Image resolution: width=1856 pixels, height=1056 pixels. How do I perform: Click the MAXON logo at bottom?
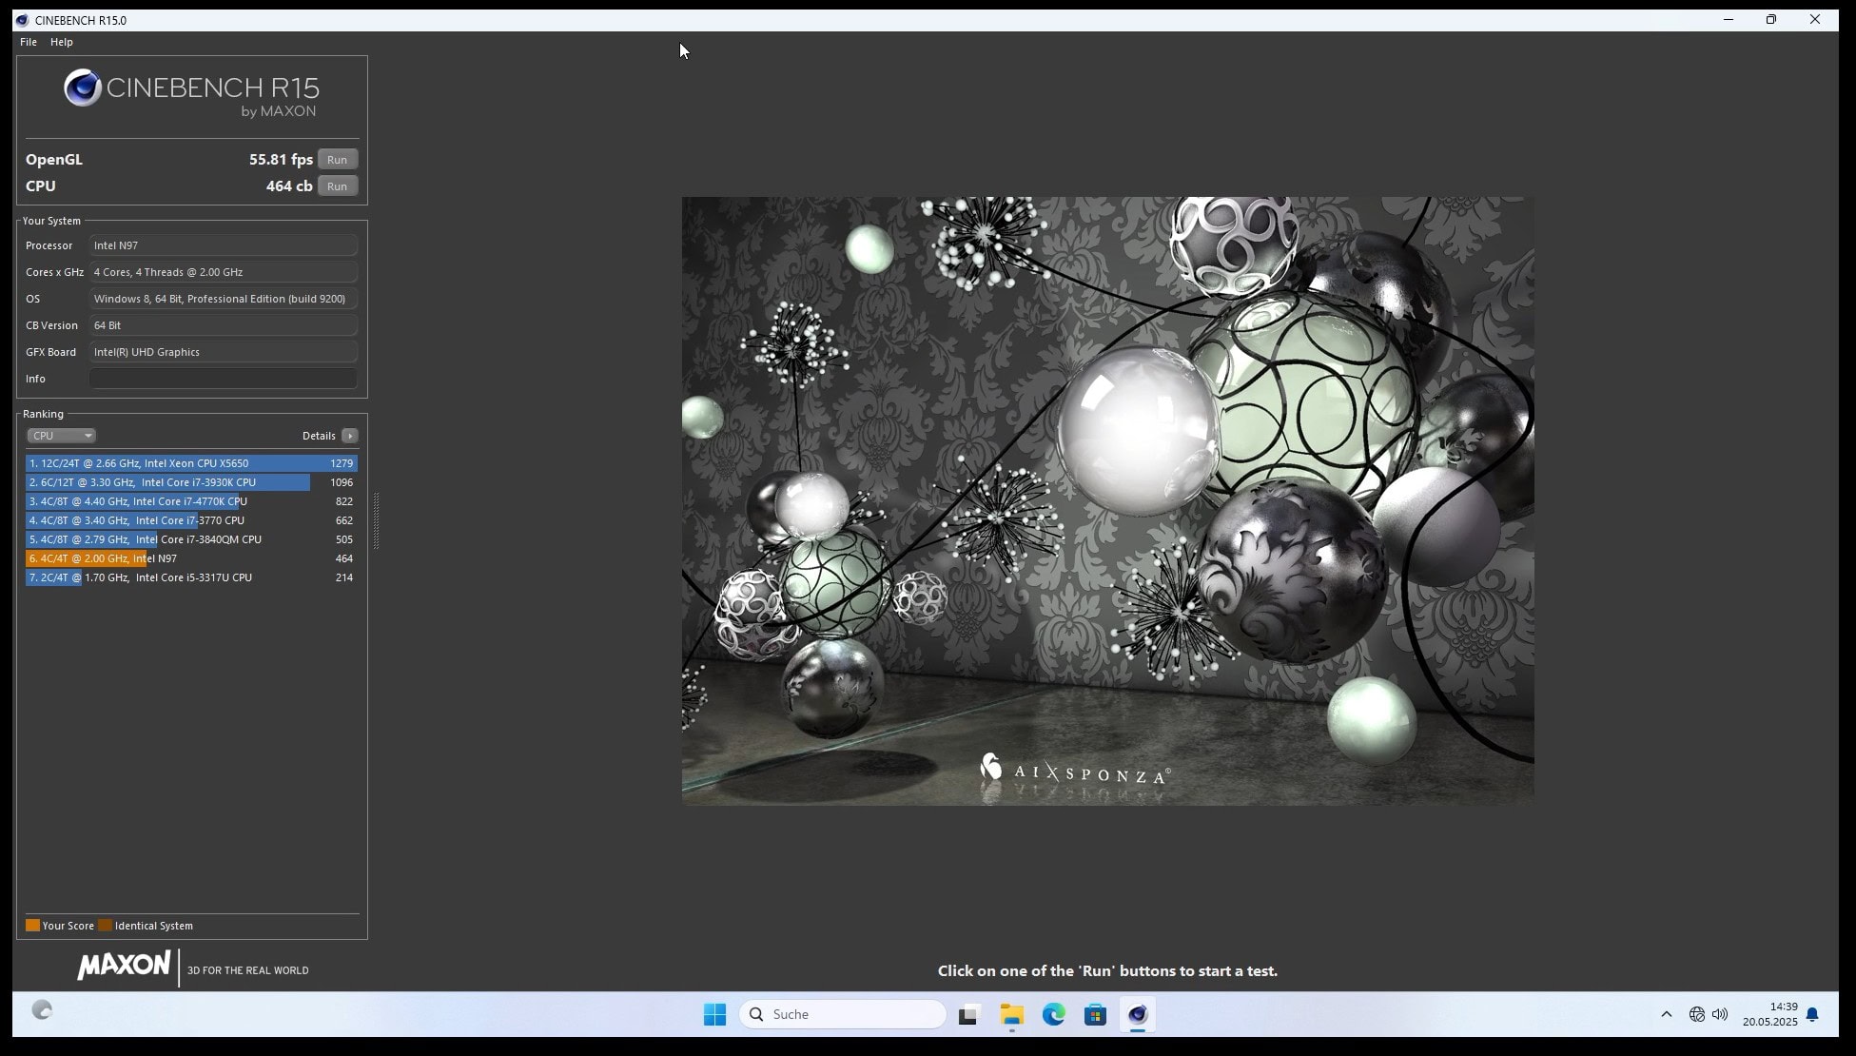point(124,966)
